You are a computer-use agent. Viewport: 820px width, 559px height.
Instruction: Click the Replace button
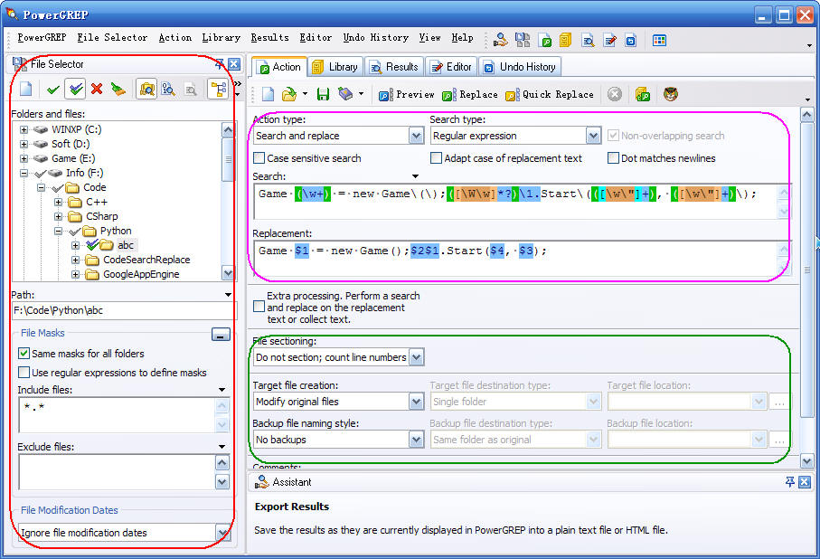point(469,94)
